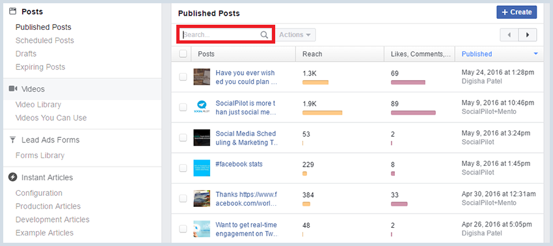Select checkbox for 'Thanks https://www.f' post

(183, 198)
